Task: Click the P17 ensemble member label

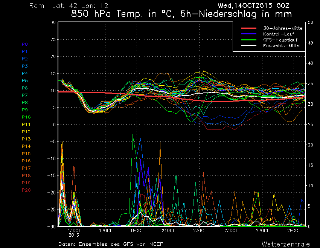Action: pyautogui.click(x=26, y=168)
